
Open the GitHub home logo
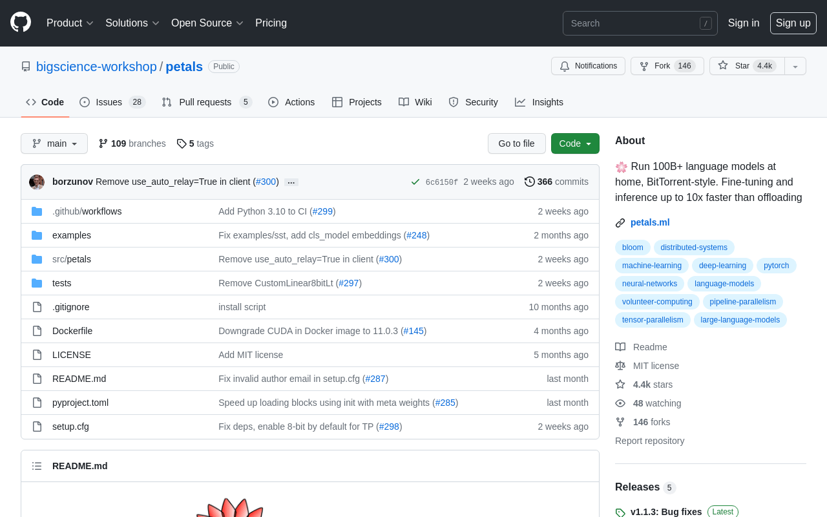(21, 22)
